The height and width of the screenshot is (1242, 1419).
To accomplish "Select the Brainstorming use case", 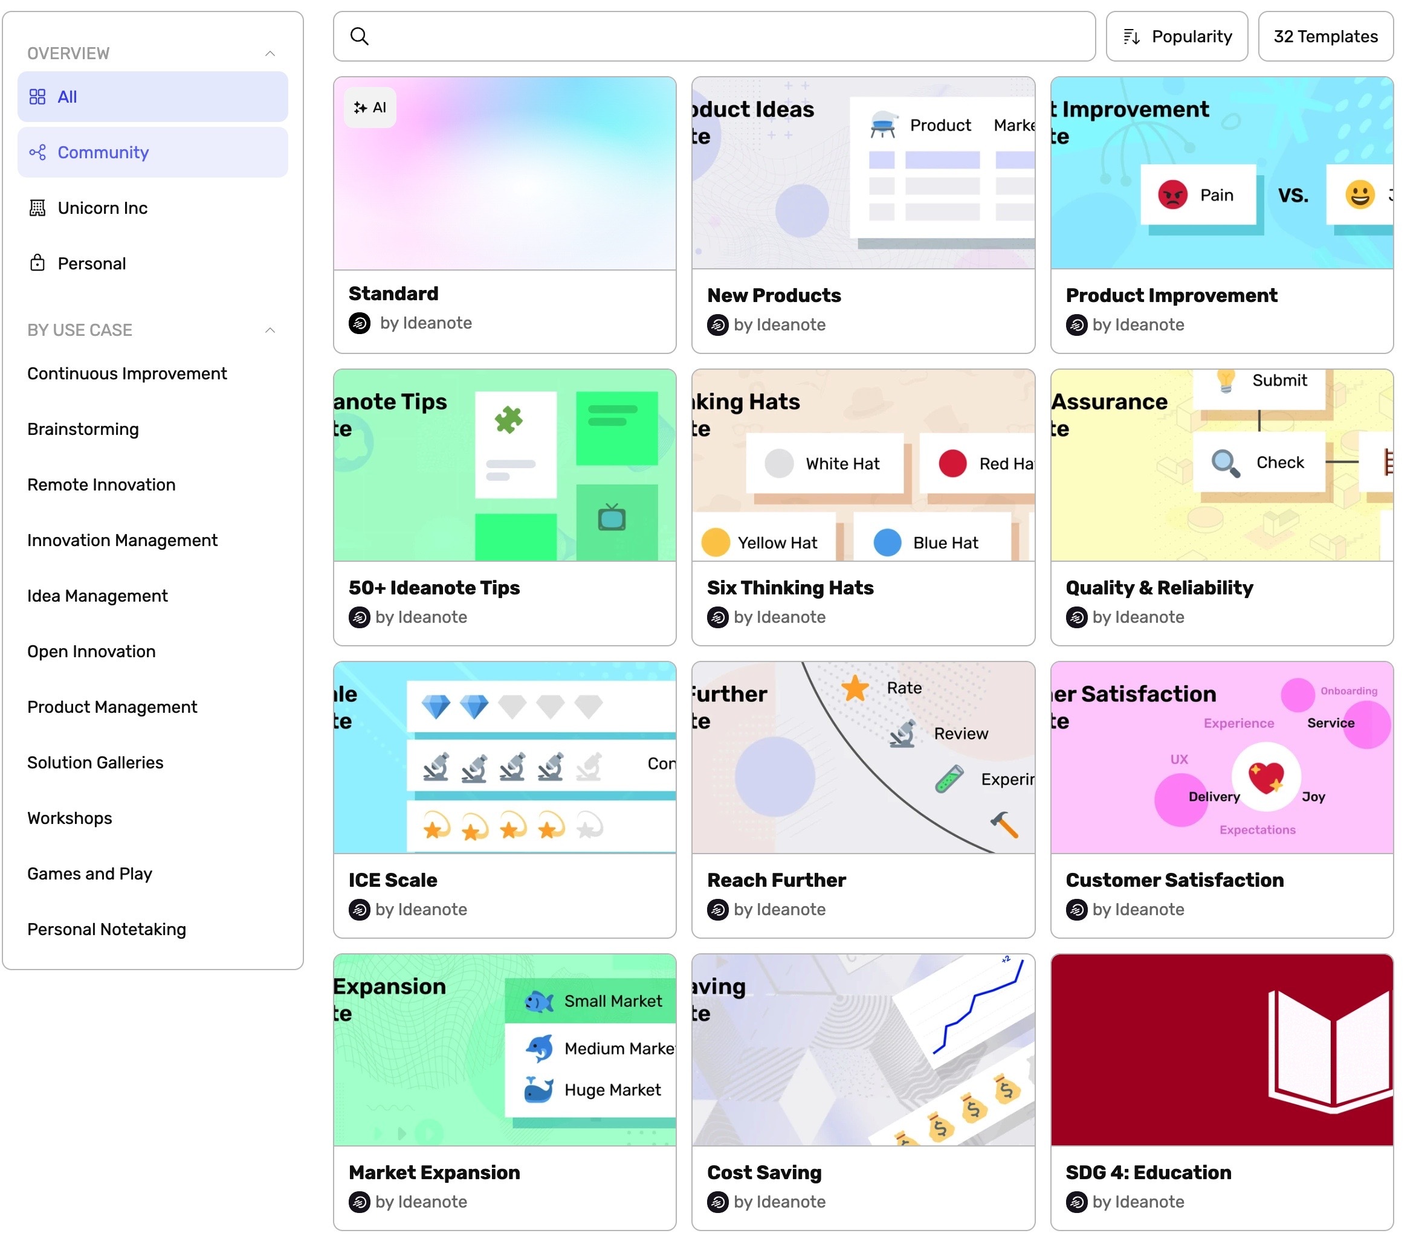I will pos(82,428).
